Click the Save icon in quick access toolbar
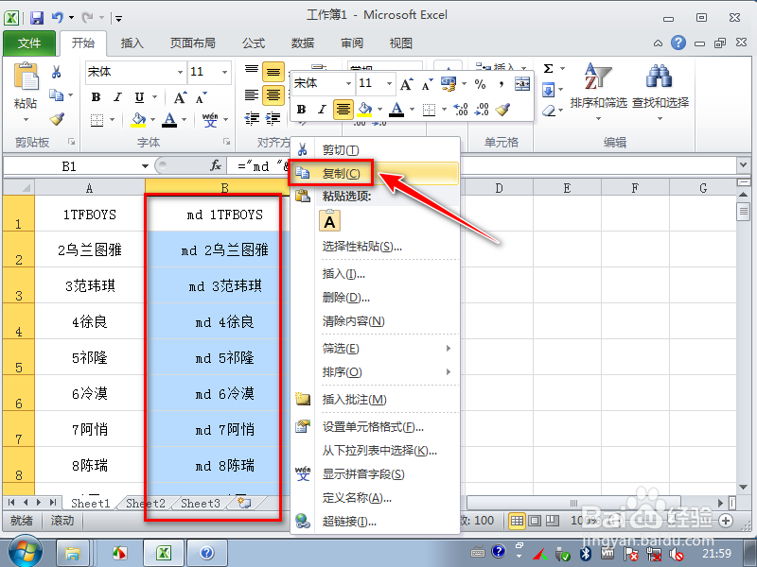 pyautogui.click(x=37, y=18)
